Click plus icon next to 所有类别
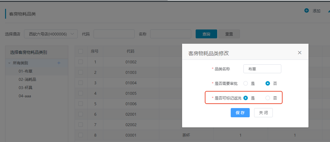The height and width of the screenshot is (142, 330). (59, 63)
